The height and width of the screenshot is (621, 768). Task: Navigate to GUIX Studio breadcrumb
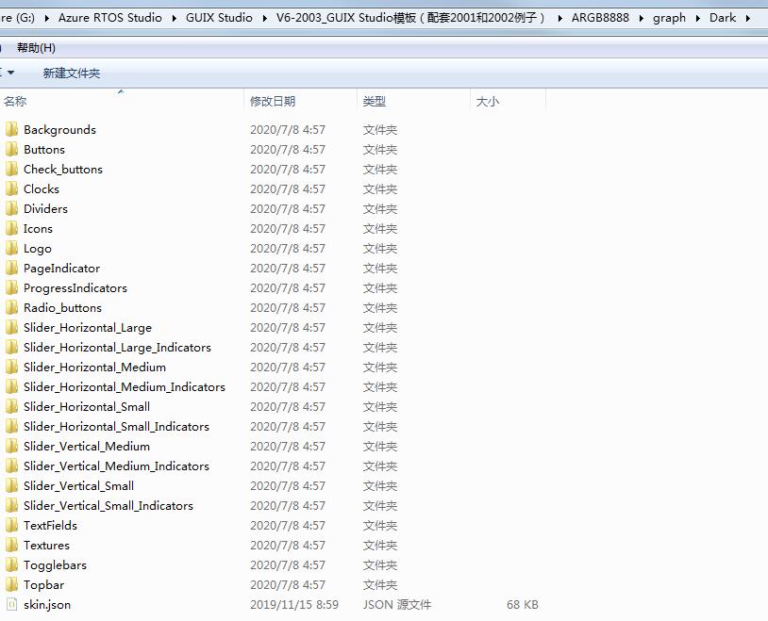click(x=219, y=18)
